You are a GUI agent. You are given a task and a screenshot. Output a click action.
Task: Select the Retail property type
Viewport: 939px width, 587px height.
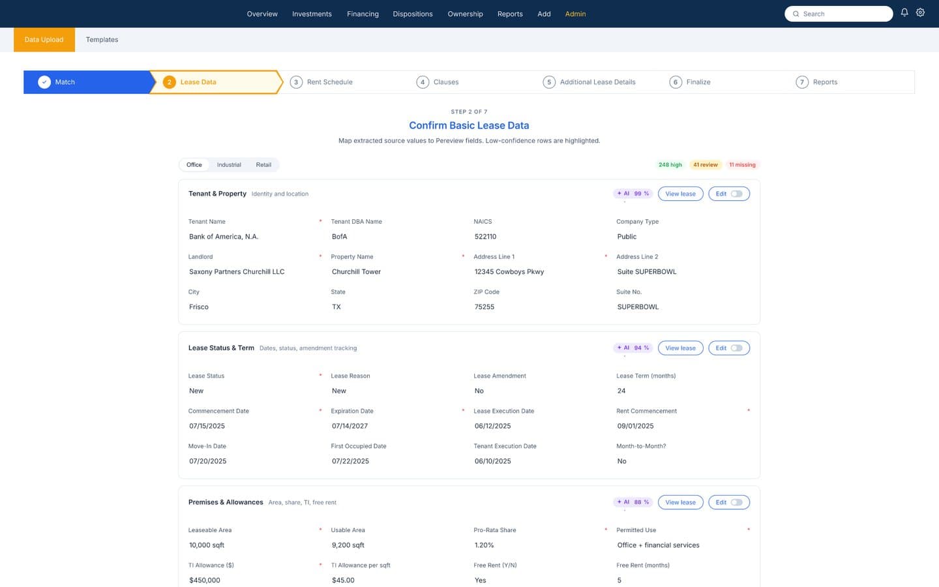(x=263, y=165)
